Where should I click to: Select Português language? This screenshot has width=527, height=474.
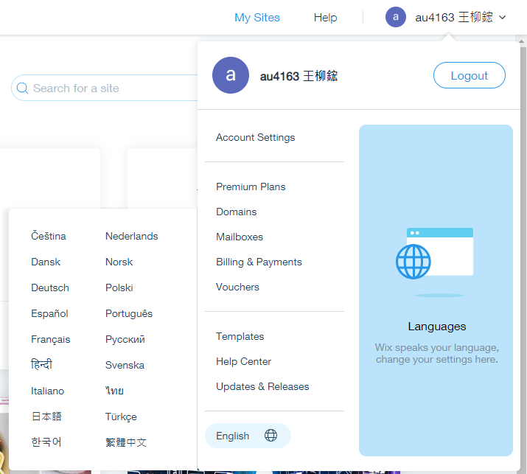pos(129,313)
